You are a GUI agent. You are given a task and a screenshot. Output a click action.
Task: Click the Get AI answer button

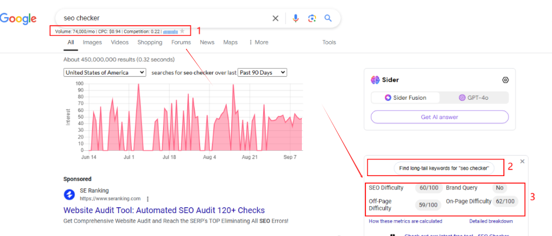pyautogui.click(x=440, y=117)
